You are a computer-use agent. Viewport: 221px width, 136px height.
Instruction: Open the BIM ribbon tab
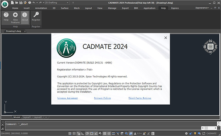136,8
